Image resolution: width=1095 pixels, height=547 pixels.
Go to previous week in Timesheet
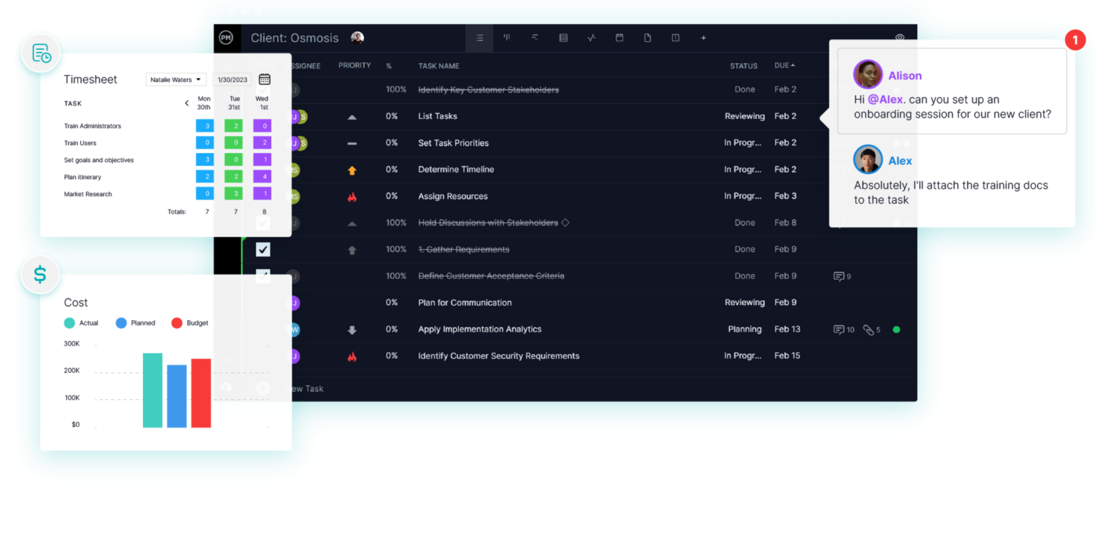coord(186,103)
